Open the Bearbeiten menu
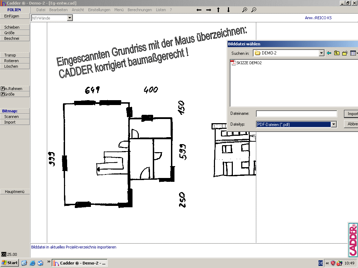Screen dimensions: 358x268 click(x=58, y=10)
